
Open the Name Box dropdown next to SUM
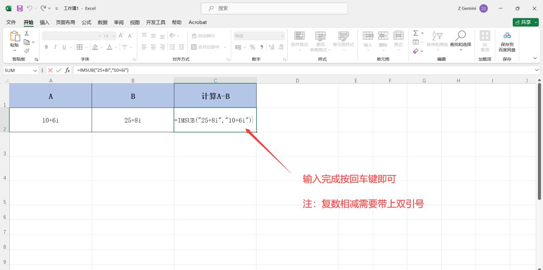[x=35, y=70]
